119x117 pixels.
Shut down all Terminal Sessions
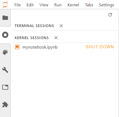click(x=61, y=26)
